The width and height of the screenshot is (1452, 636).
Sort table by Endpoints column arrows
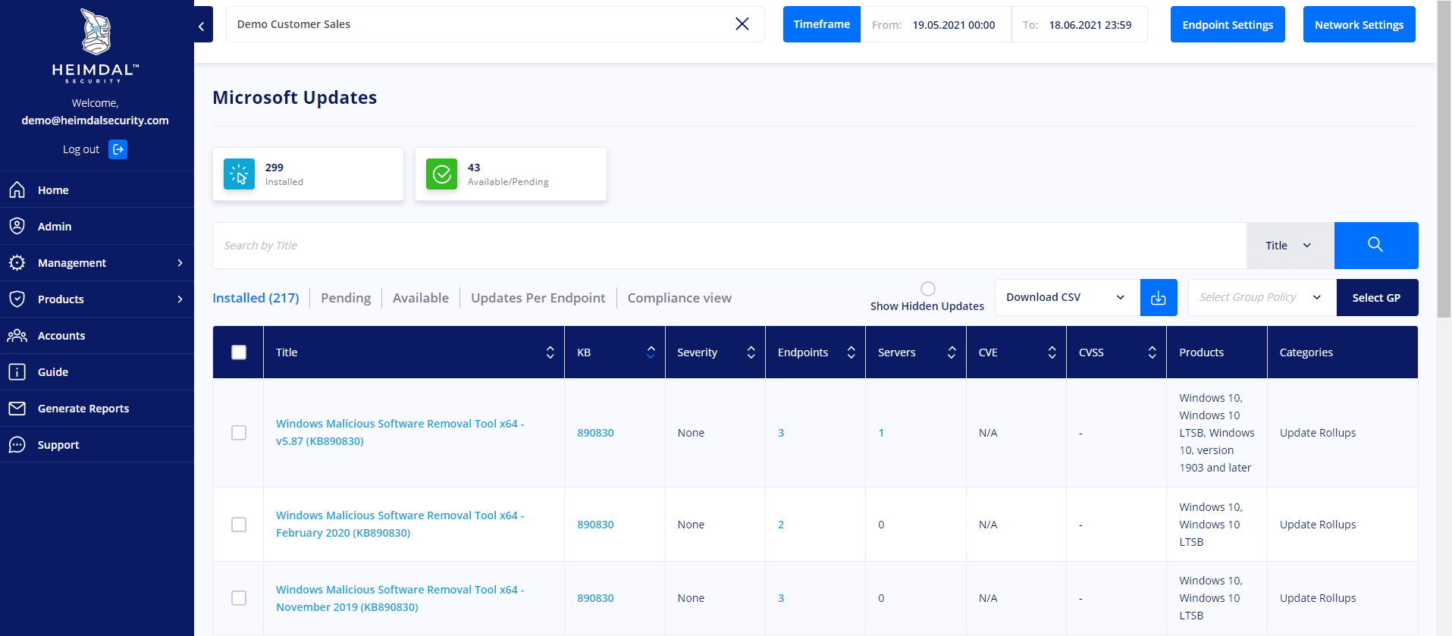[851, 352]
